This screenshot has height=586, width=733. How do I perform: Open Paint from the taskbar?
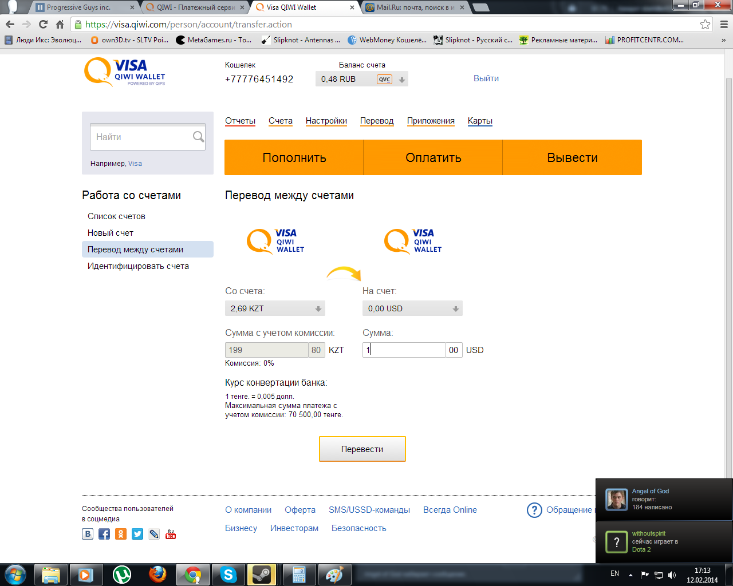point(334,575)
